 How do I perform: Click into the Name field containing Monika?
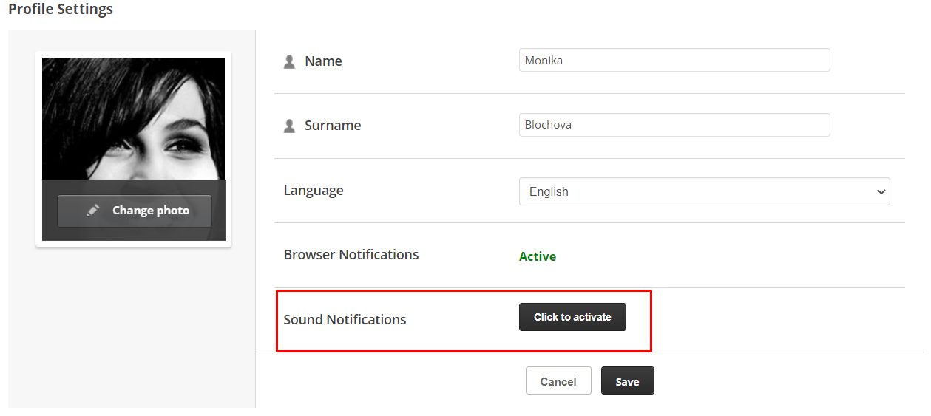[674, 60]
